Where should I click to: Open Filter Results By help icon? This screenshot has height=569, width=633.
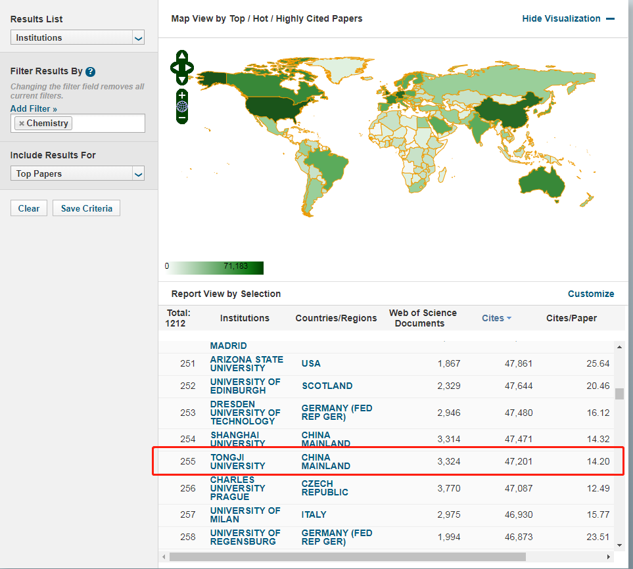[91, 72]
